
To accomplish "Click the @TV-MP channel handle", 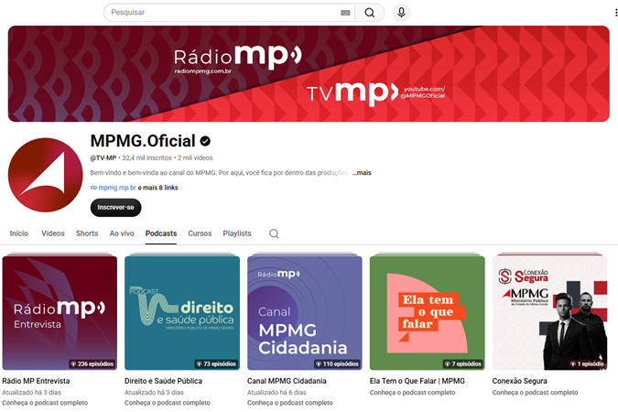I will [103, 158].
